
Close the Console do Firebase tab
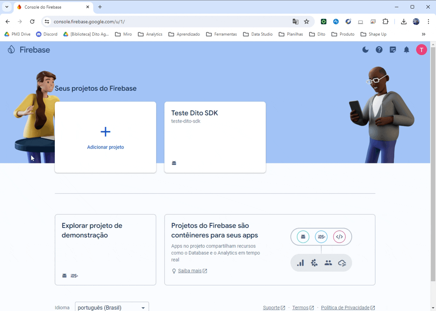coord(88,7)
